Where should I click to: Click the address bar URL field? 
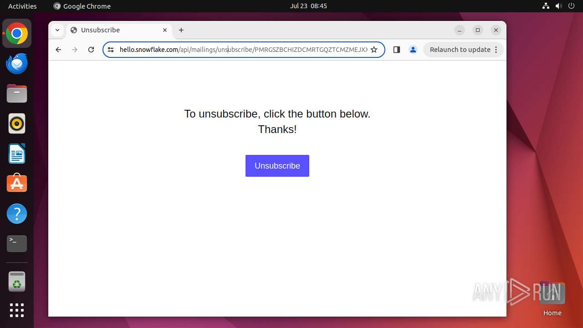[x=243, y=50]
